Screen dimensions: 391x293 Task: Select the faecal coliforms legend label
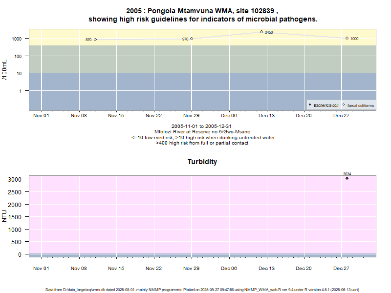click(x=360, y=105)
